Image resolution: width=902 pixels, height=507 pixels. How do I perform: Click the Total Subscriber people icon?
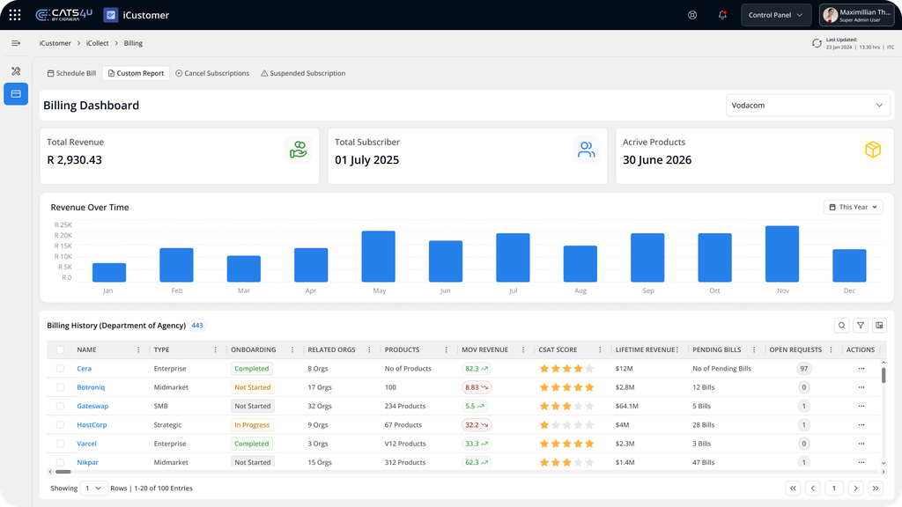[x=586, y=150]
